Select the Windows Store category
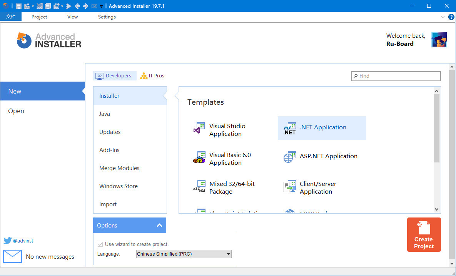 [x=118, y=186]
